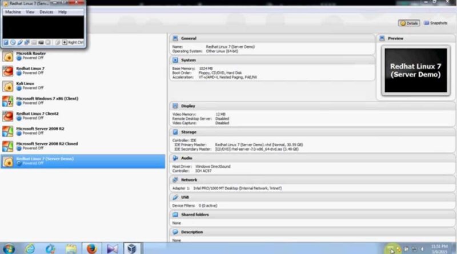Click the VM window title bar icon

click(6, 3)
